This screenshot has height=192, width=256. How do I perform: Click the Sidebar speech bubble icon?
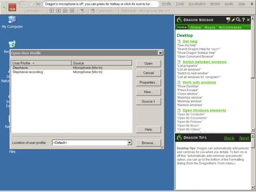pyautogui.click(x=228, y=20)
